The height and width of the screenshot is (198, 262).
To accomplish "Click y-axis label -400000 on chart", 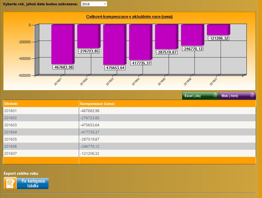I will pos(25,59).
